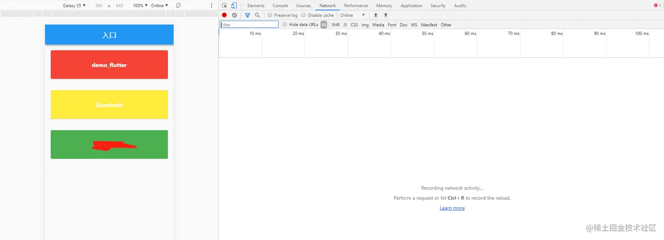Toggle the network filter funnel icon
The height and width of the screenshot is (240, 664).
point(247,15)
